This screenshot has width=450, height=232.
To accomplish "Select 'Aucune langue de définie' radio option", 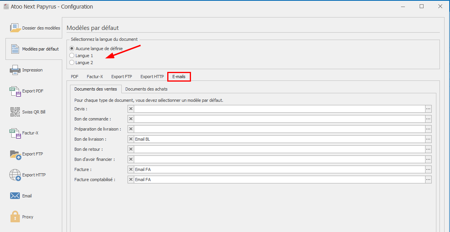I will (72, 49).
